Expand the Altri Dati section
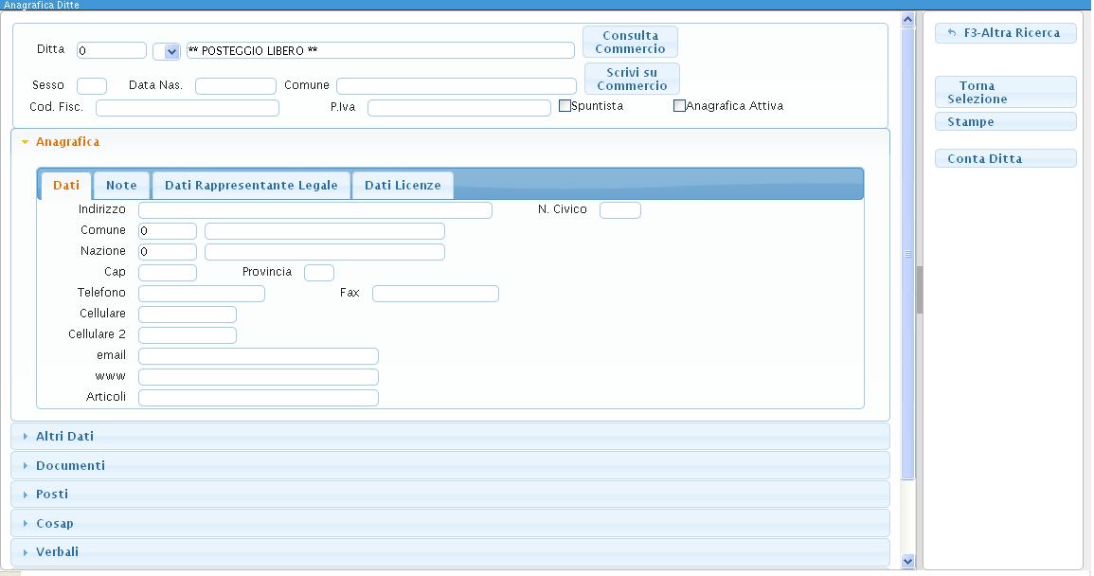1094x576 pixels. click(64, 437)
